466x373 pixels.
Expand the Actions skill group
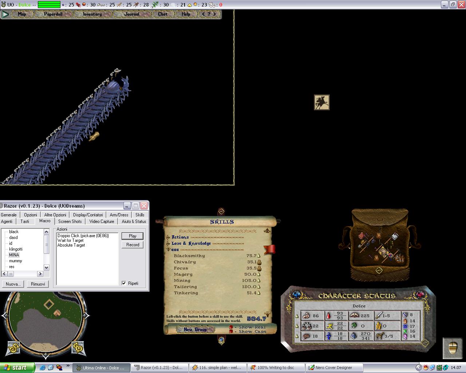pos(169,237)
